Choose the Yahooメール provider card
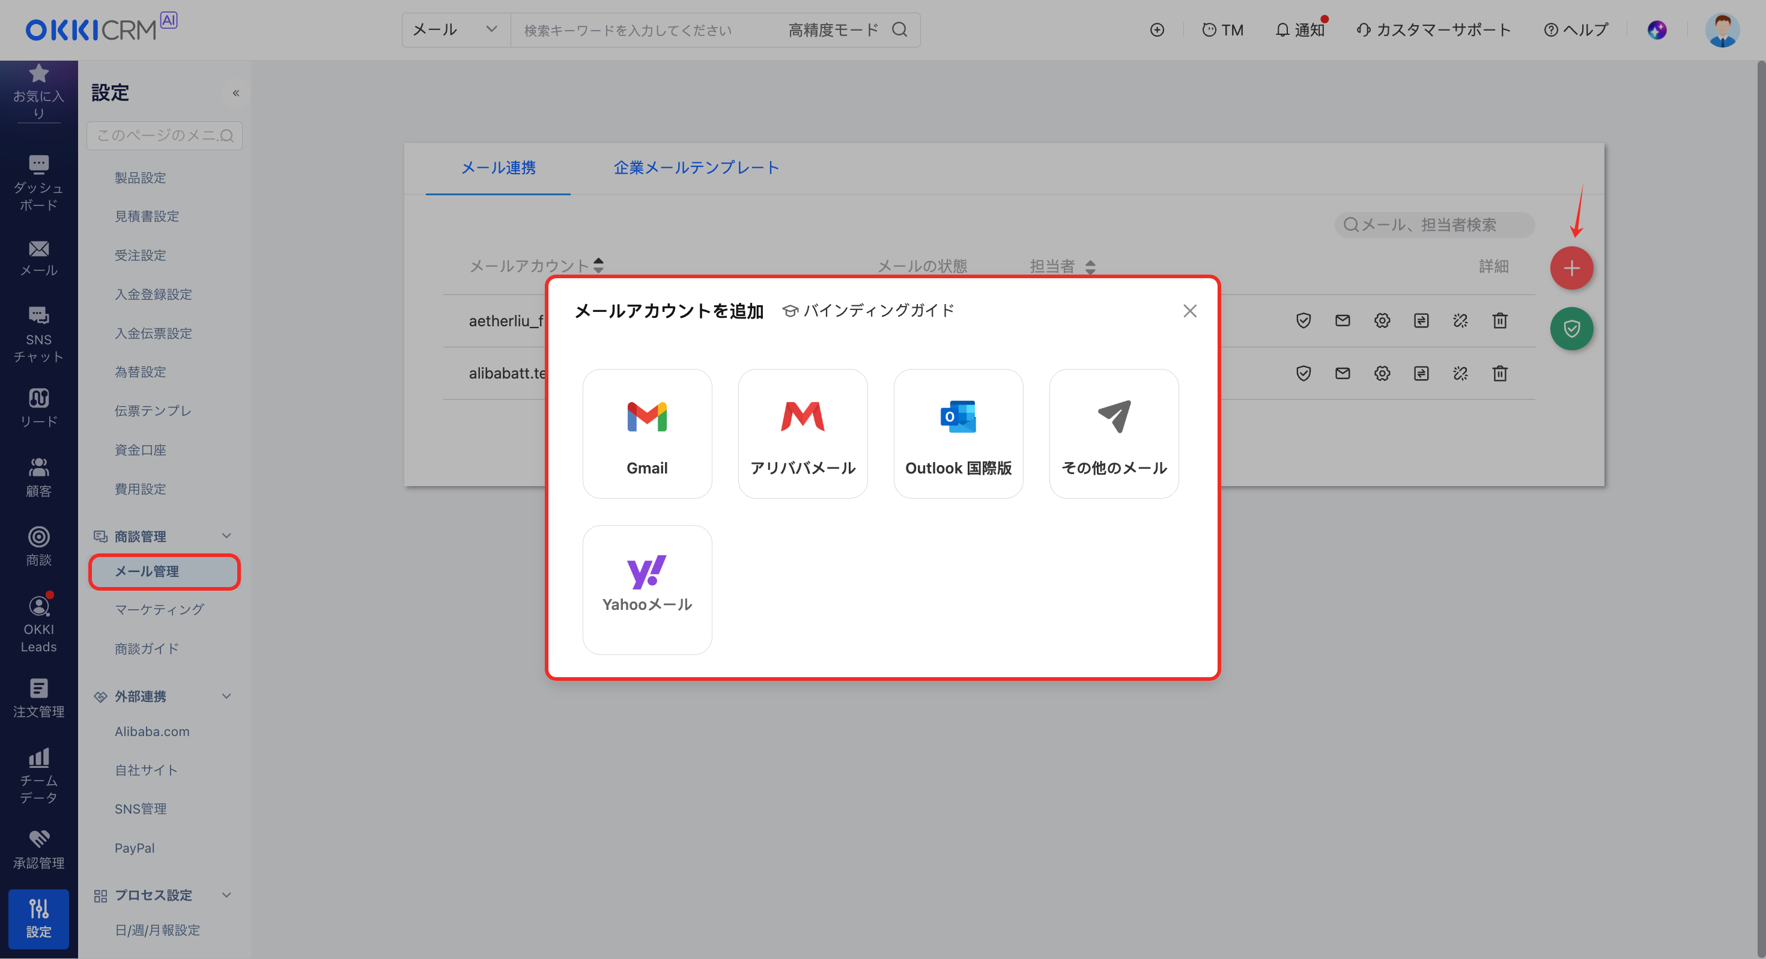The image size is (1766, 959). pos(646,589)
